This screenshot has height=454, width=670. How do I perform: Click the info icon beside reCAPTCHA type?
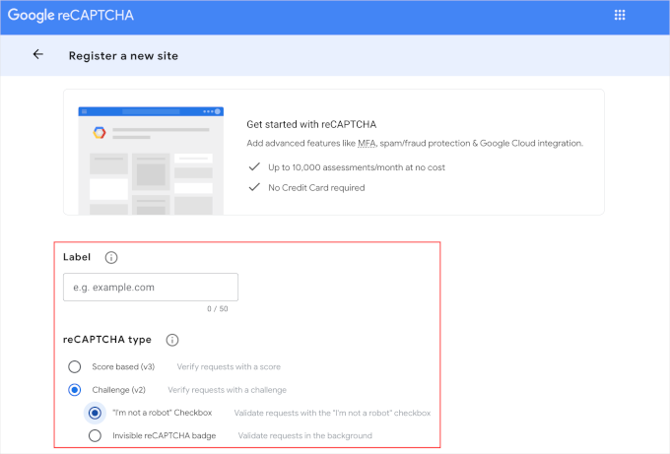[172, 340]
